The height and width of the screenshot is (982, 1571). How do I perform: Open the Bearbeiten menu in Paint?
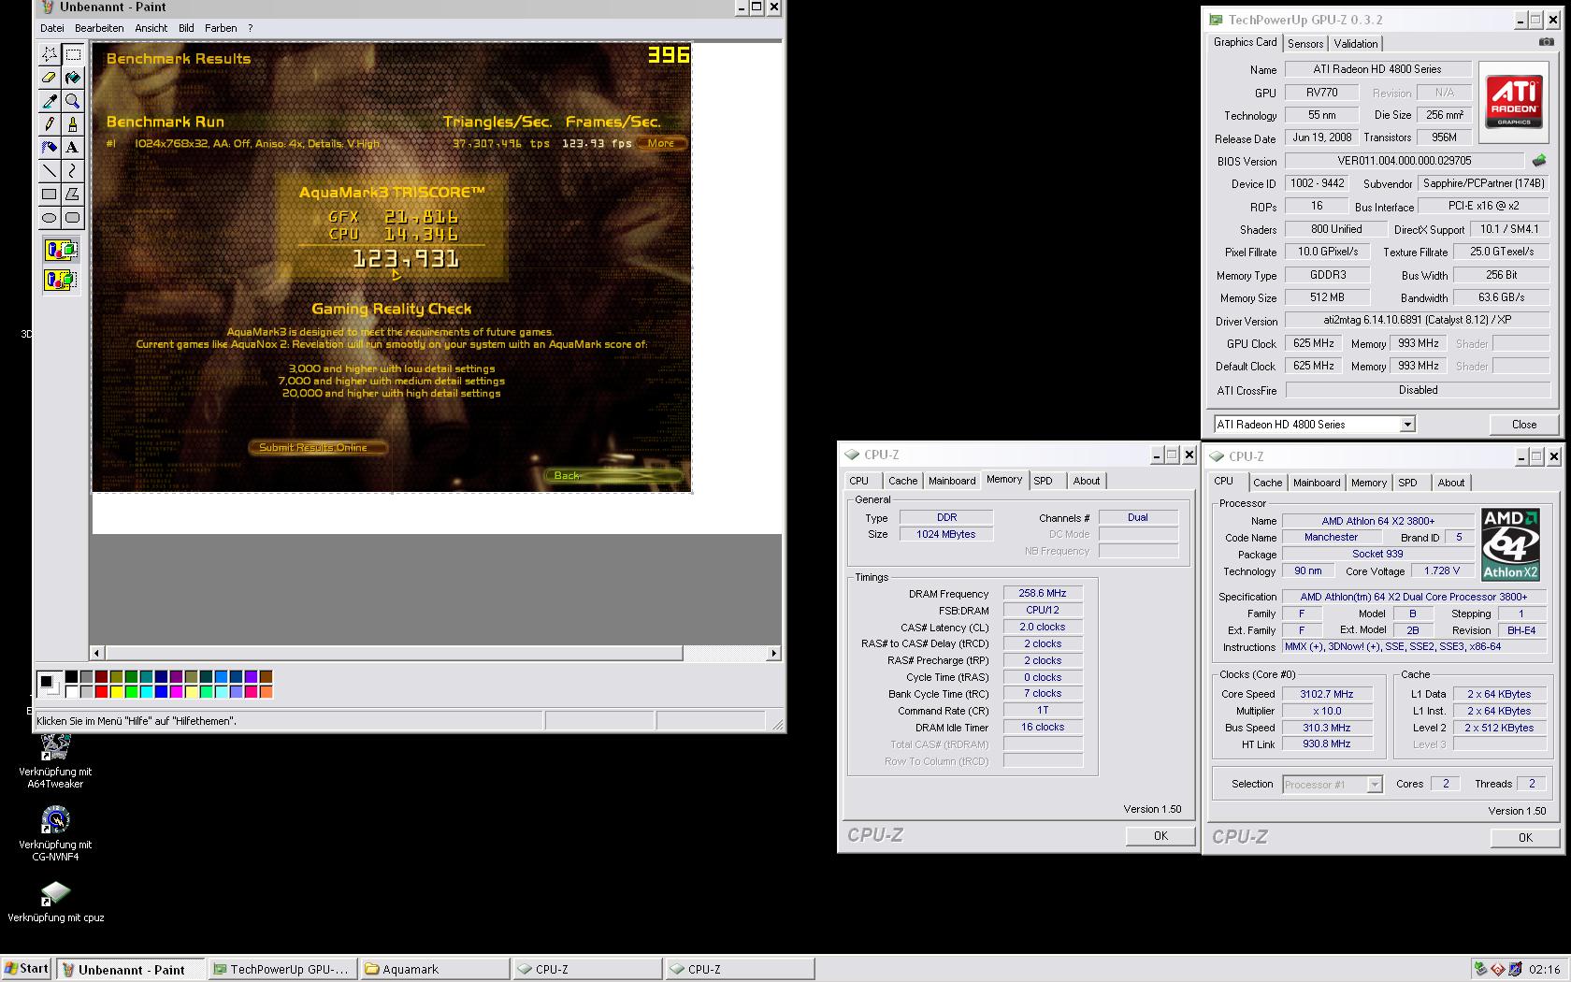[x=99, y=28]
